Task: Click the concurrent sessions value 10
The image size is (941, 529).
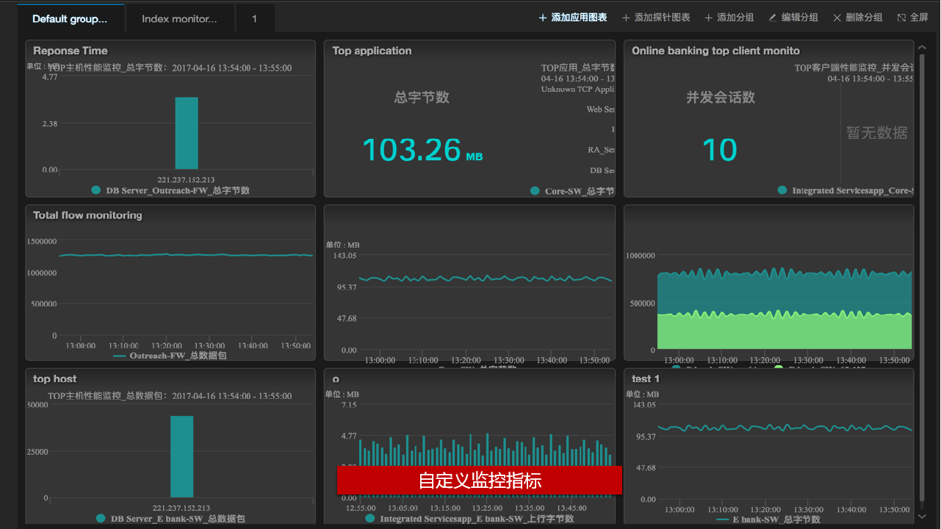Action: [x=719, y=150]
